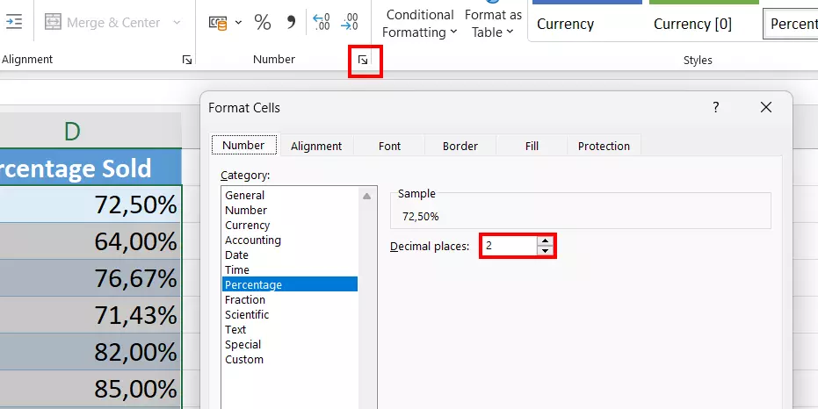
Task: Increase decimal places with up arrow
Action: click(x=546, y=241)
